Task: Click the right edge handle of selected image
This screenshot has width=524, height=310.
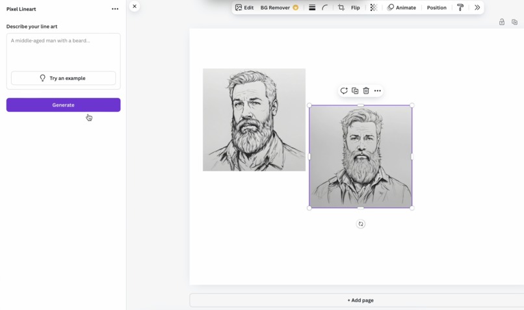Action: click(x=412, y=157)
